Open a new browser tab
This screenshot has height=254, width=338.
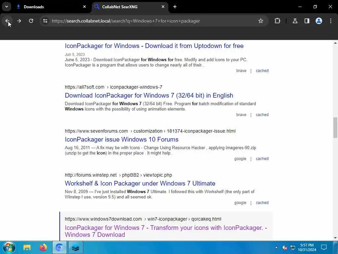tap(175, 7)
